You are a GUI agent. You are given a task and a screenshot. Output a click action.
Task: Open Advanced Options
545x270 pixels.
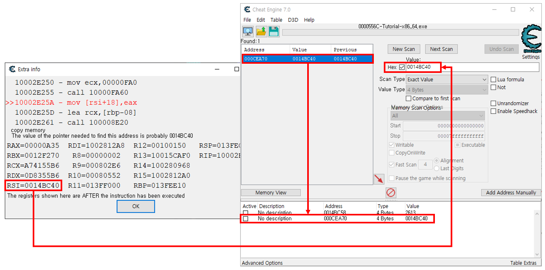pyautogui.click(x=262, y=263)
